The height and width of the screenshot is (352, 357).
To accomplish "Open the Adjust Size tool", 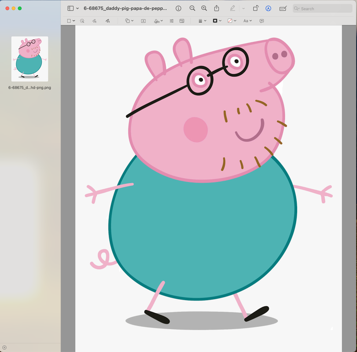I will click(x=182, y=21).
